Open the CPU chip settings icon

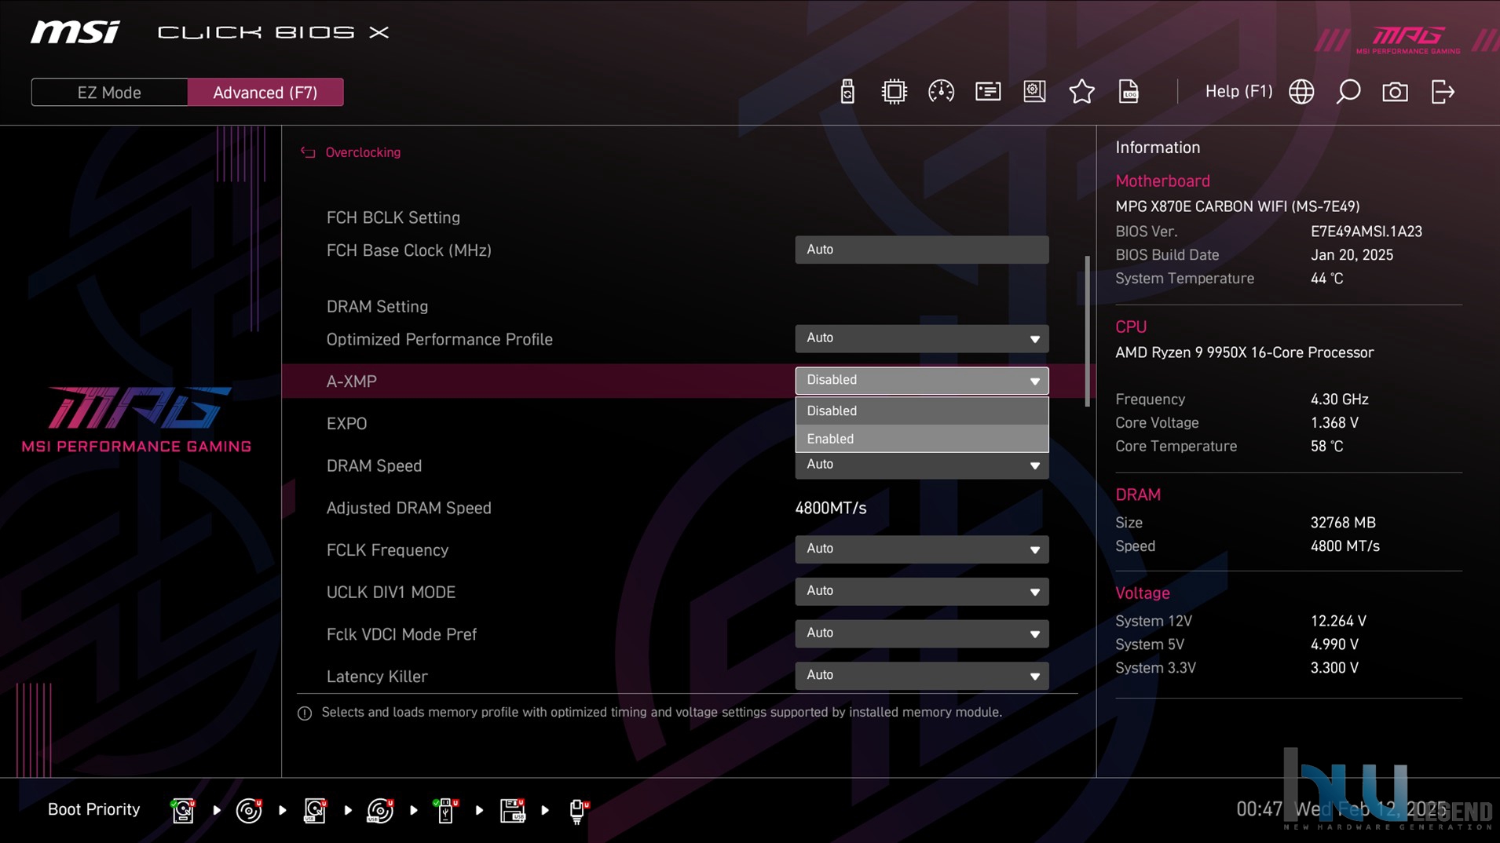pos(894,92)
